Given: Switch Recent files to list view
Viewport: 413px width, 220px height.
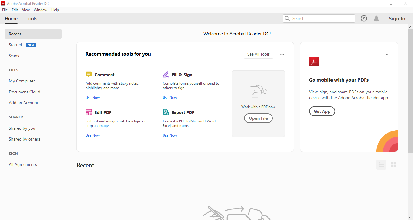Looking at the screenshot, I should pos(381,165).
